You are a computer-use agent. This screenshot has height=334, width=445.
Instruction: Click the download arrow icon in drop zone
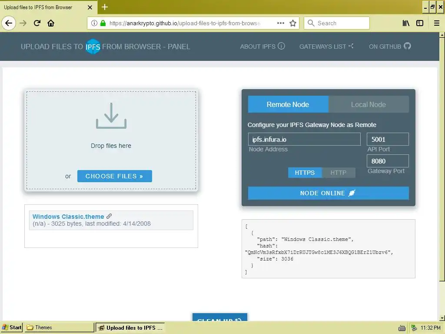pyautogui.click(x=111, y=116)
